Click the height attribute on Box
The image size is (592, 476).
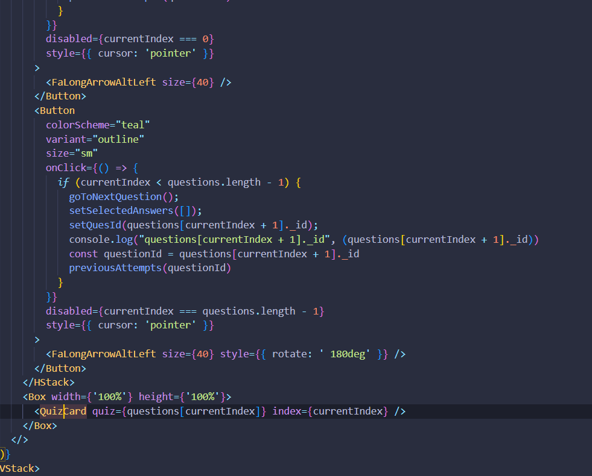[x=156, y=396]
